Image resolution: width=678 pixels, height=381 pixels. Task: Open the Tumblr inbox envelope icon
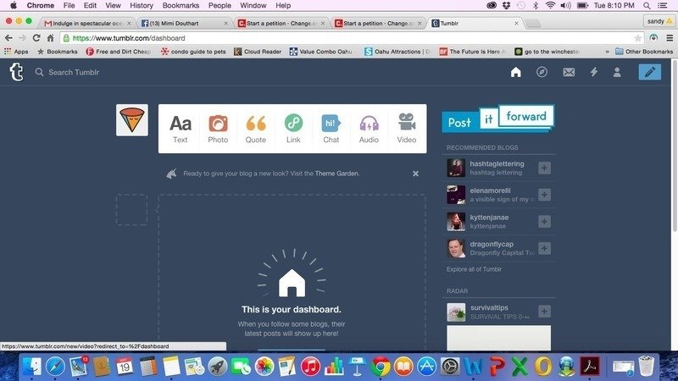569,72
